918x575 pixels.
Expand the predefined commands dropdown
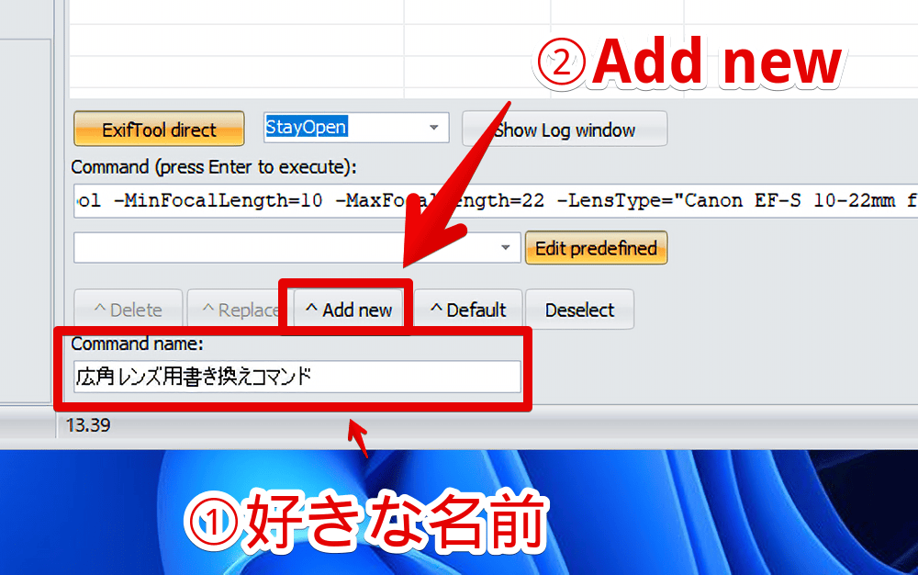[x=504, y=248]
